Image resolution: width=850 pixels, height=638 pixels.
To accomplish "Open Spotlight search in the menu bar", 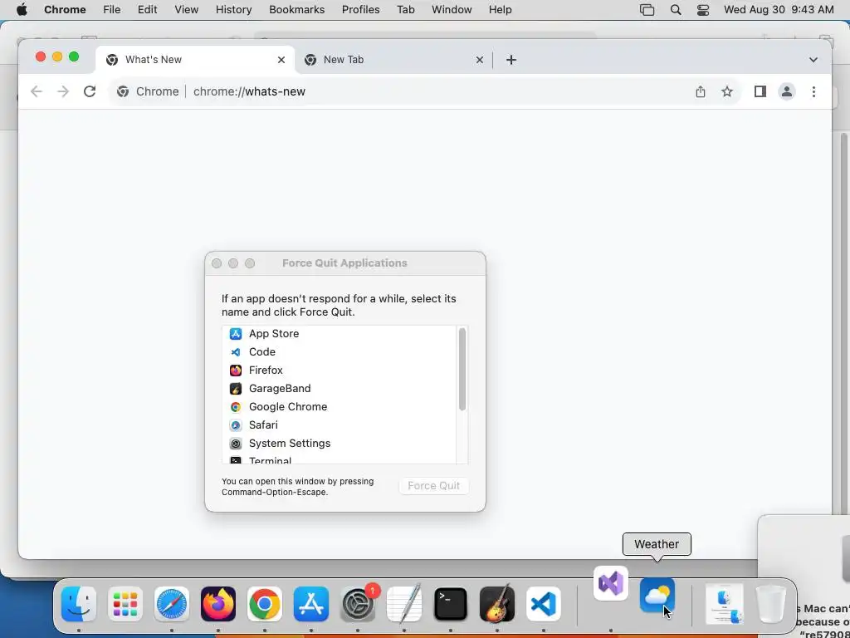I will 676,10.
